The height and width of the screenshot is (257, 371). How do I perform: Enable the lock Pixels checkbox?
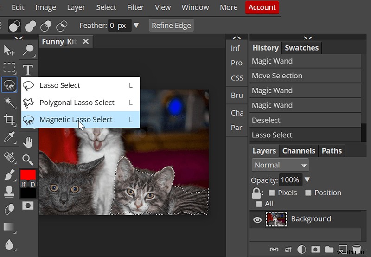272,193
